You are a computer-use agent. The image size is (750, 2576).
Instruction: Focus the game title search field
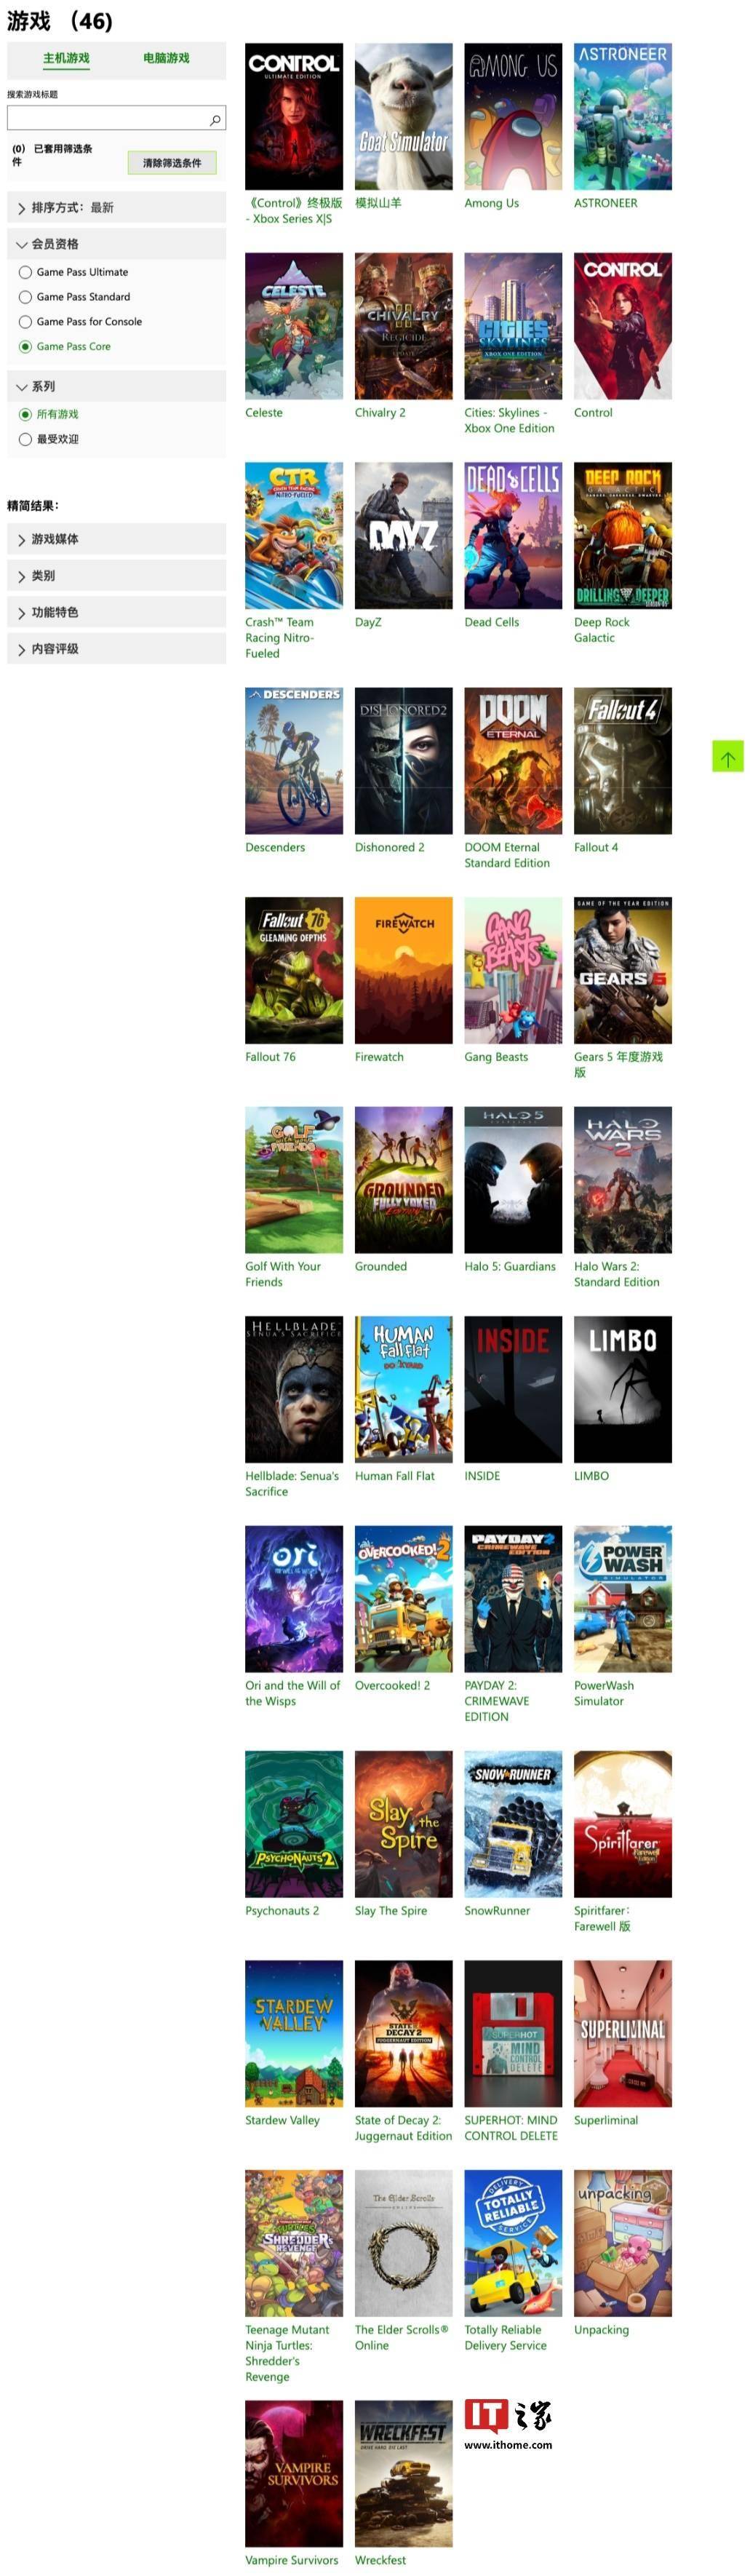(x=116, y=118)
